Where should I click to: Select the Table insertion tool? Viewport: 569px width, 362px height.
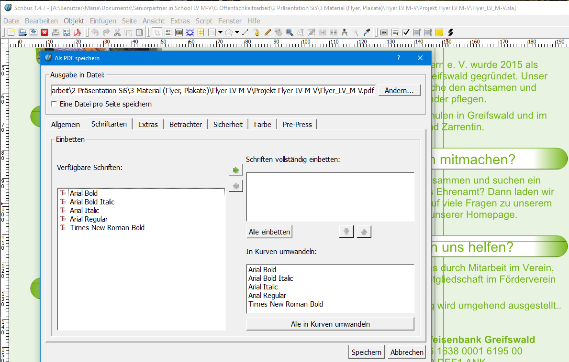point(201,32)
